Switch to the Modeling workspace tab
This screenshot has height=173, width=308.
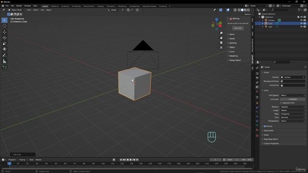click(54, 6)
